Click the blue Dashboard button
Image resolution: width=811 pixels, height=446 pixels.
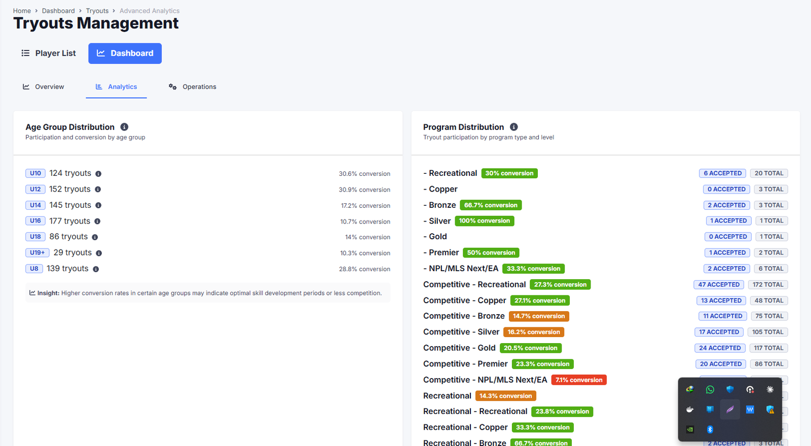coord(125,53)
